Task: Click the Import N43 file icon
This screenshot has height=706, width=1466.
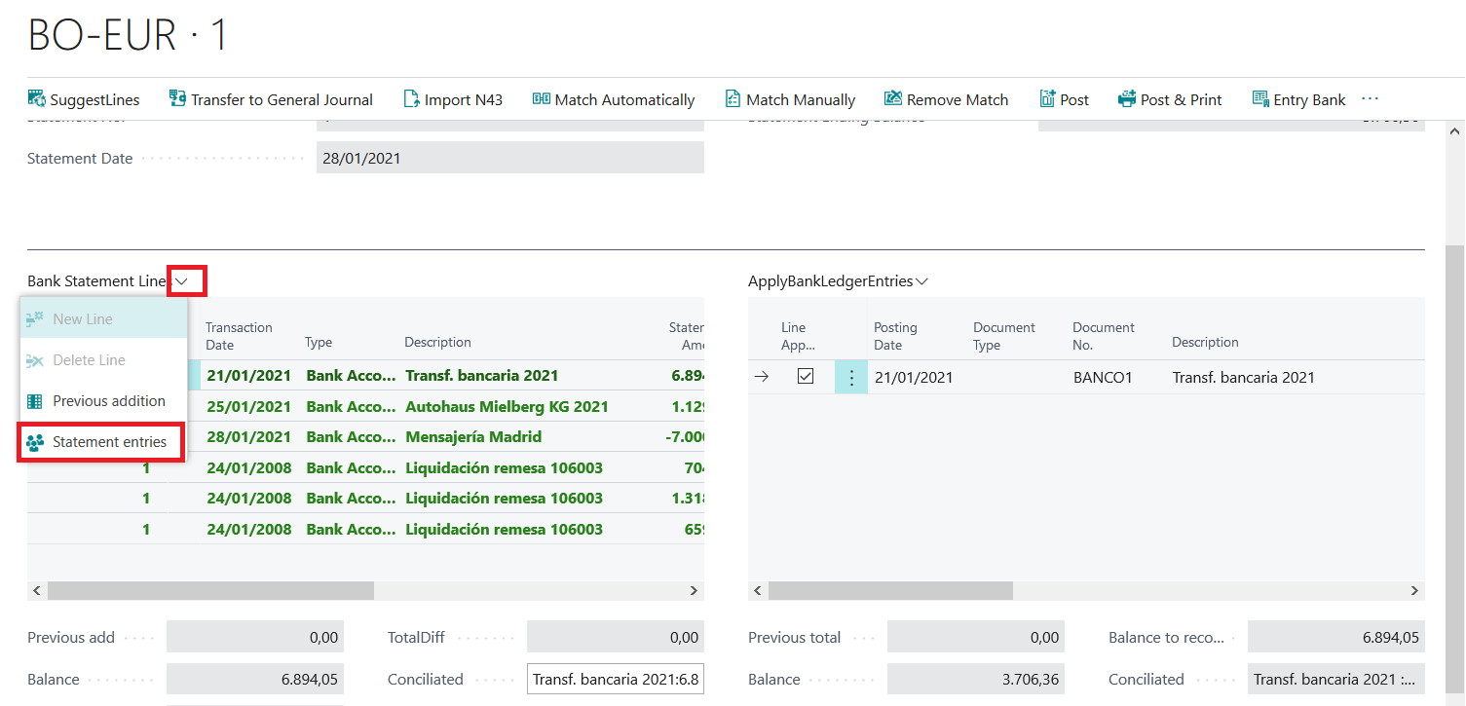Action: (411, 98)
